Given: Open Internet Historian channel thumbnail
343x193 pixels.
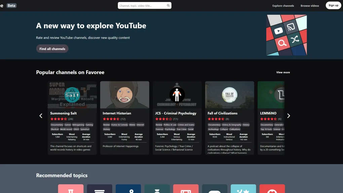Looking at the screenshot, I should (x=124, y=94).
